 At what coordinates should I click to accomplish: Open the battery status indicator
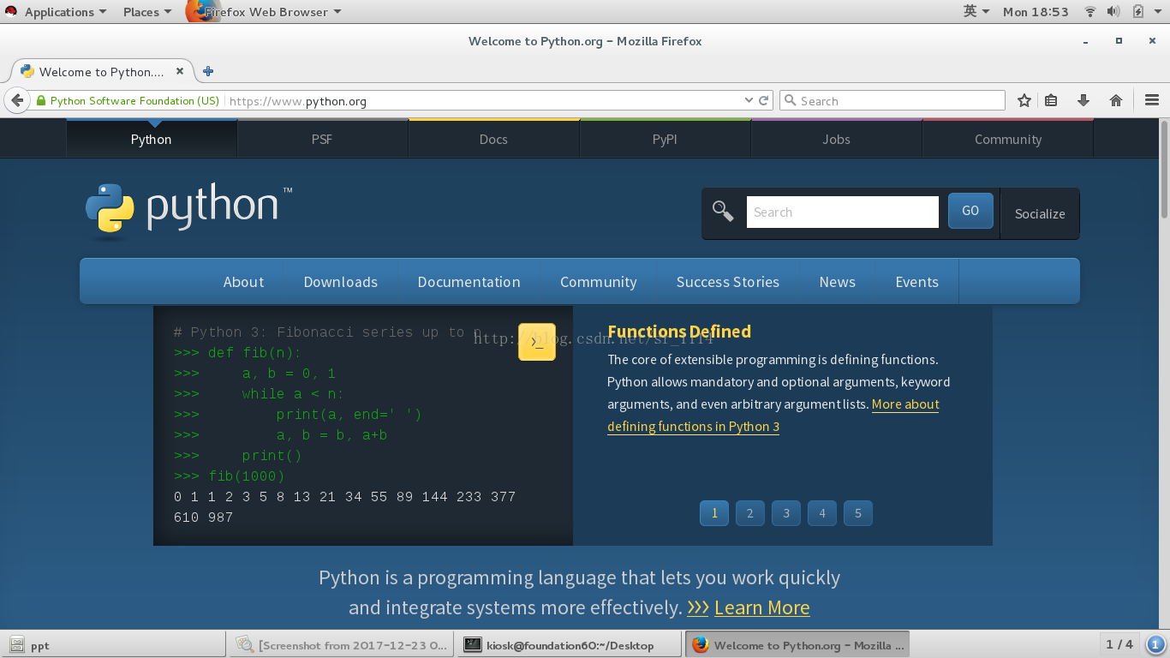(x=1137, y=11)
